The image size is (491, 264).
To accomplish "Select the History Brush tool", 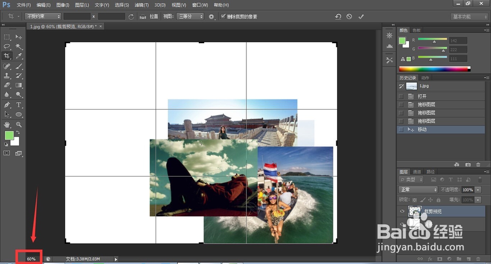I will (x=19, y=76).
